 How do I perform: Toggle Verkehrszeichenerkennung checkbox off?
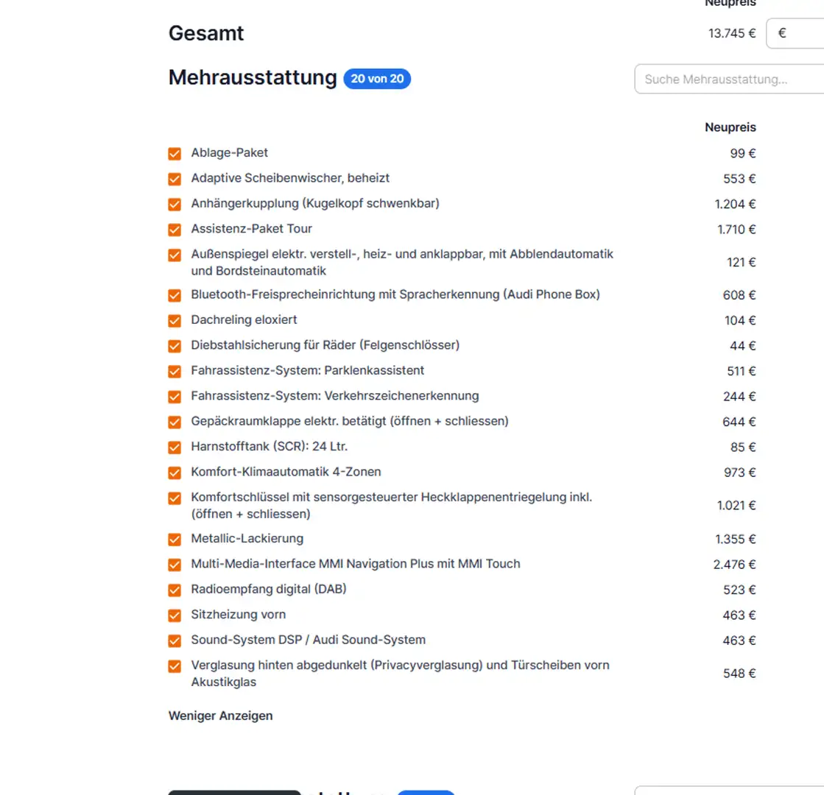click(175, 397)
